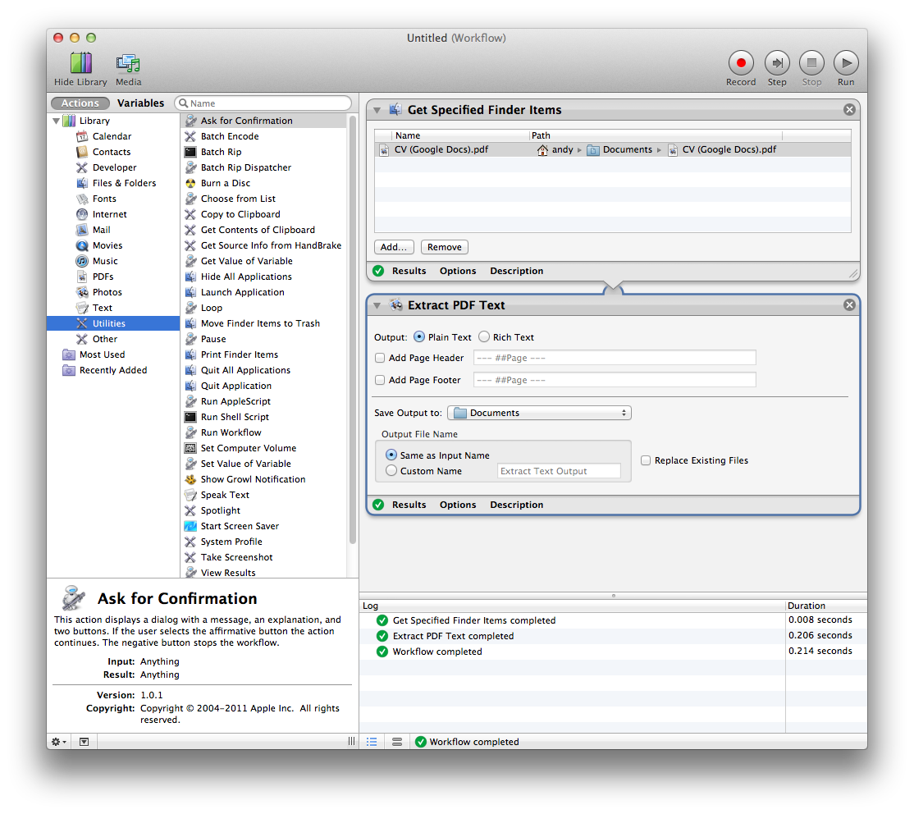Show Results of Get Specified Finder Items
914x814 pixels.
tap(409, 271)
